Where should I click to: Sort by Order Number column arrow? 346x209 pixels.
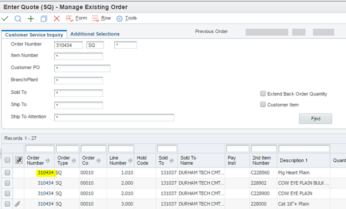click(48, 160)
